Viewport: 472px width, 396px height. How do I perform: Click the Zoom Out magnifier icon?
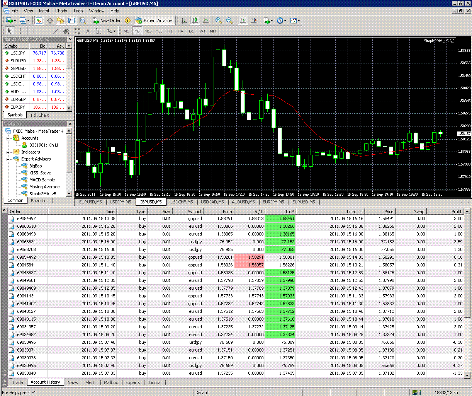[229, 20]
